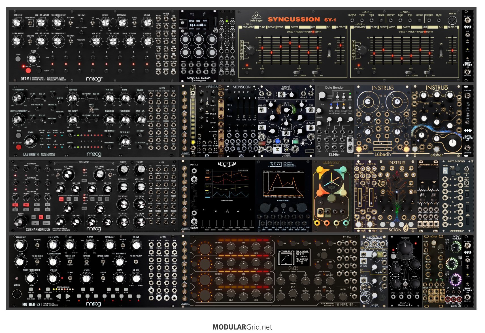Screen dimensions: 485x333
Task: Toggle the Mother-32 VCA MODE switch
Action: pos(123,245)
